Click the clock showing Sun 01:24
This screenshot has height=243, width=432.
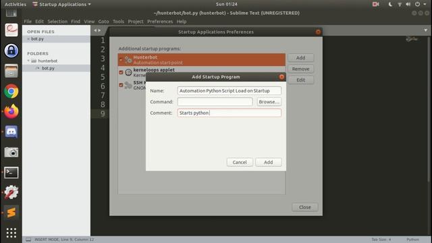point(226,4)
